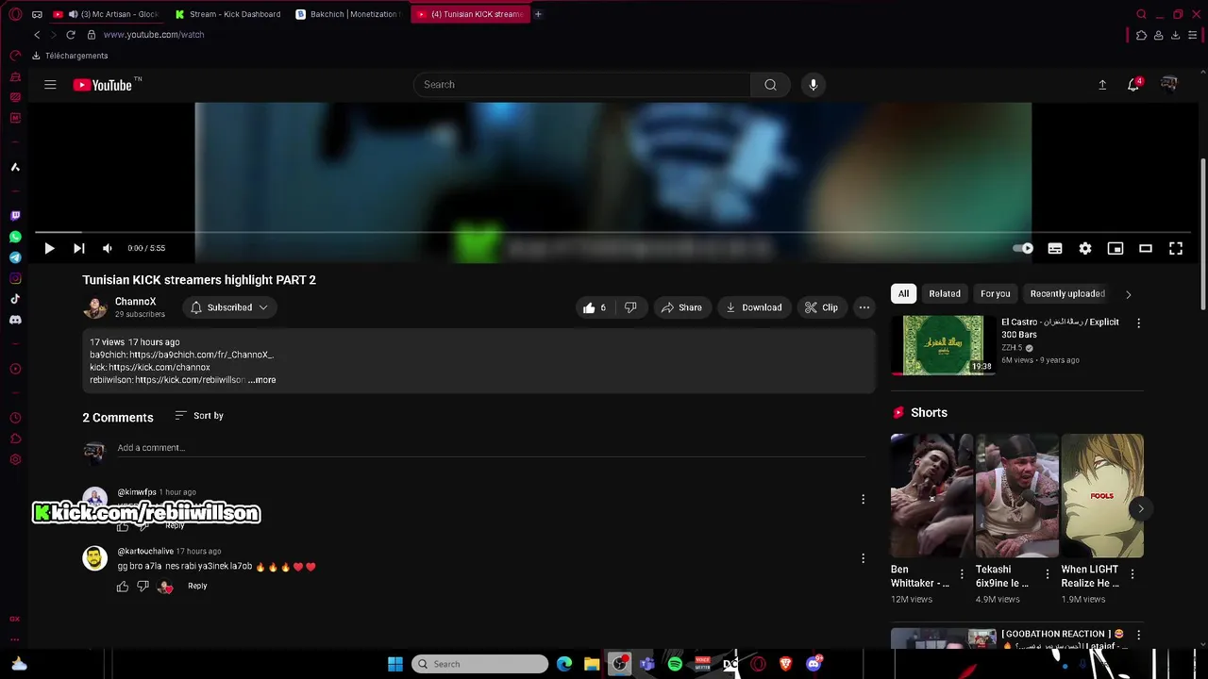Screen dimensions: 1208x679
Task: Switch to the Stream - Kick Dashboard tab
Action: pyautogui.click(x=227, y=14)
